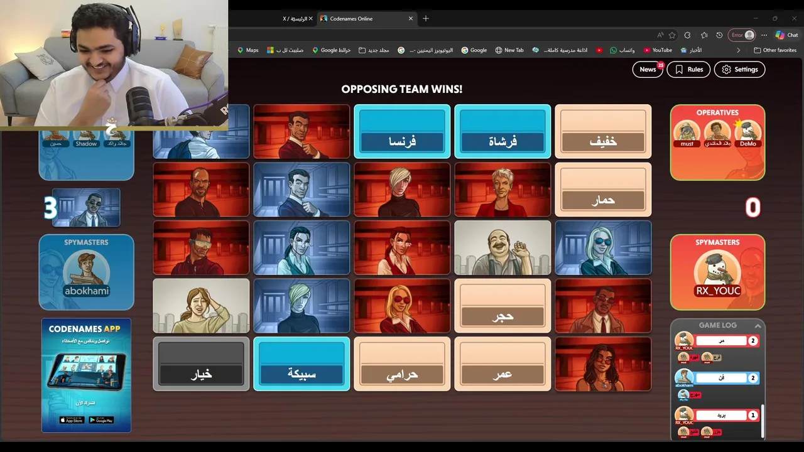Screen dimensions: 804x452
Task: Open the Google bookmark
Action: 474,50
